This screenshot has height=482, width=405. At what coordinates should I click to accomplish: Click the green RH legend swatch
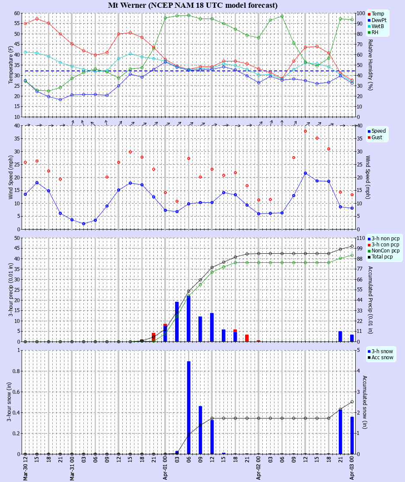click(x=369, y=32)
